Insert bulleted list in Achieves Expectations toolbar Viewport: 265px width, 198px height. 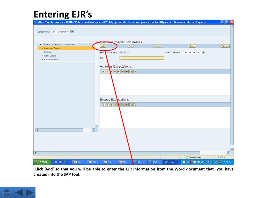coord(135,72)
